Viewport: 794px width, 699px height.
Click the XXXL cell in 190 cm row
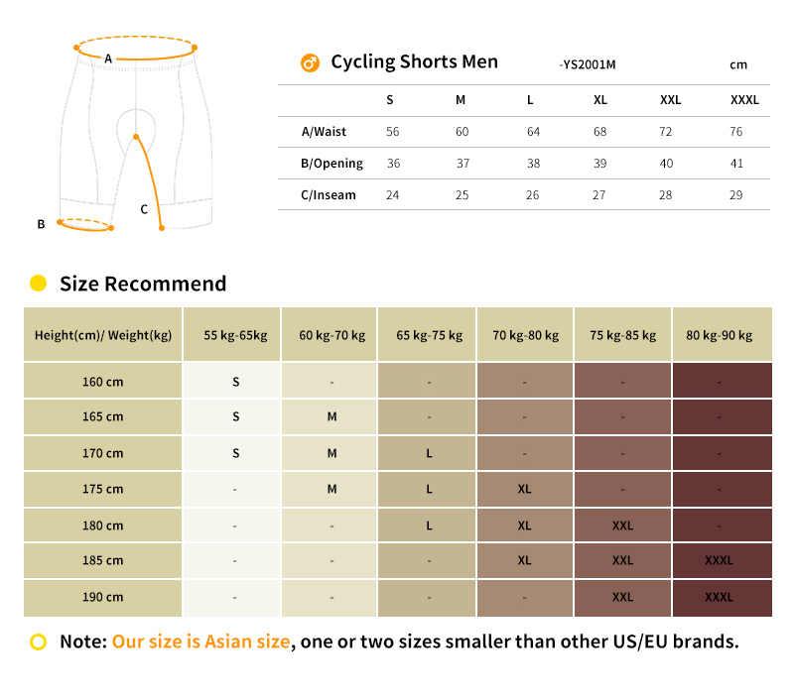tap(719, 597)
